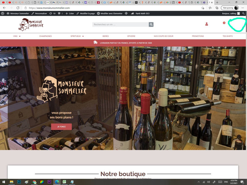Open the CHAMPAGNES menu item

pyautogui.click(x=46, y=36)
